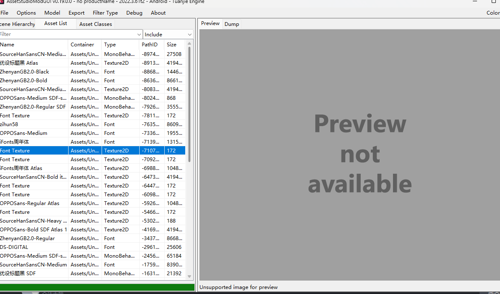Viewport: 500px width, 294px height.
Task: Switch to the Asset Classes tab
Action: (x=96, y=24)
